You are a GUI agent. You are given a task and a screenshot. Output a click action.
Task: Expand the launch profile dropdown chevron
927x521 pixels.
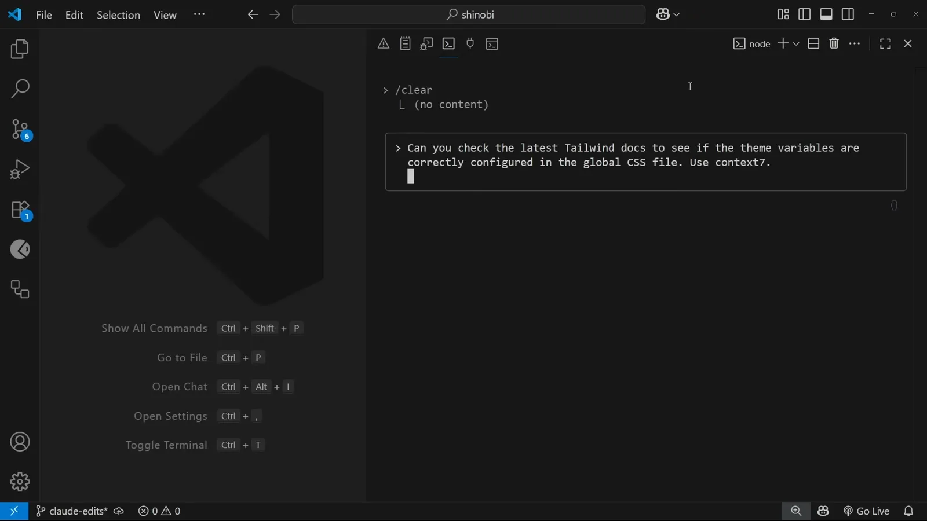(x=796, y=44)
